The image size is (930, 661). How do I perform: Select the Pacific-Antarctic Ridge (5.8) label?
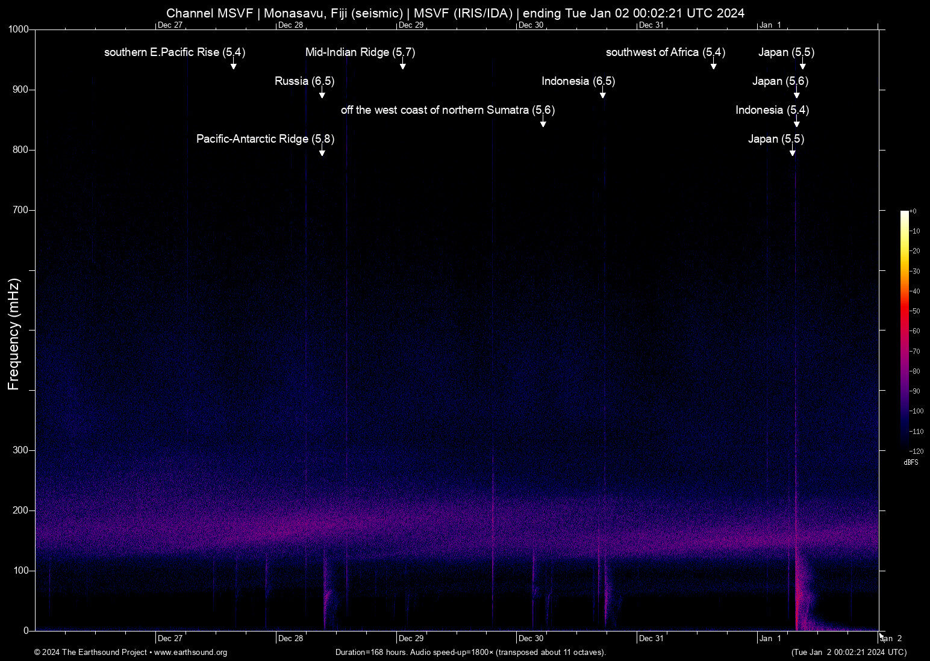tap(265, 139)
